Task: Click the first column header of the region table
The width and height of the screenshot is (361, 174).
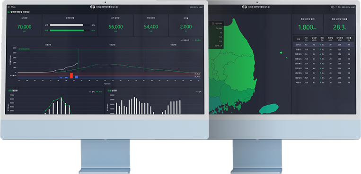Action: pyautogui.click(x=298, y=39)
